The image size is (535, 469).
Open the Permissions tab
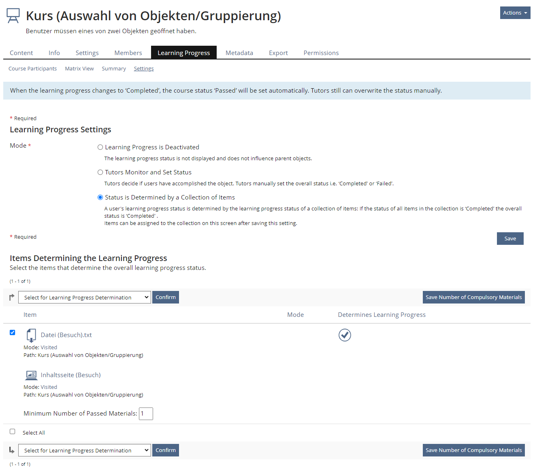click(321, 53)
